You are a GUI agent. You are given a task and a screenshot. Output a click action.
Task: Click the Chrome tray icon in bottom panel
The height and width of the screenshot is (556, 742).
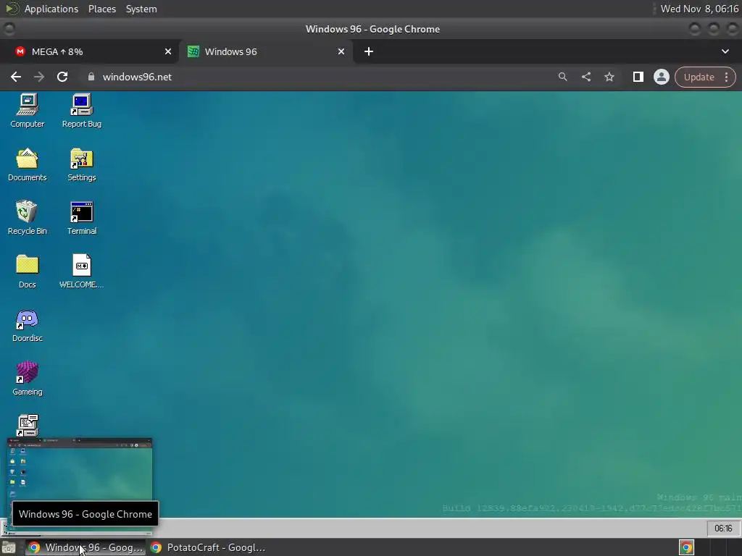pos(686,547)
